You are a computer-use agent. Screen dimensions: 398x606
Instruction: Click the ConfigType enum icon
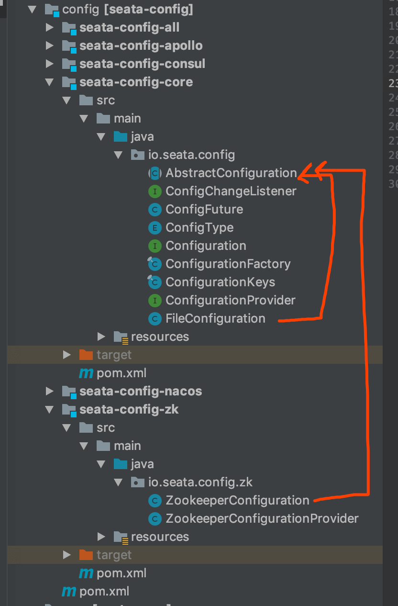click(x=154, y=228)
